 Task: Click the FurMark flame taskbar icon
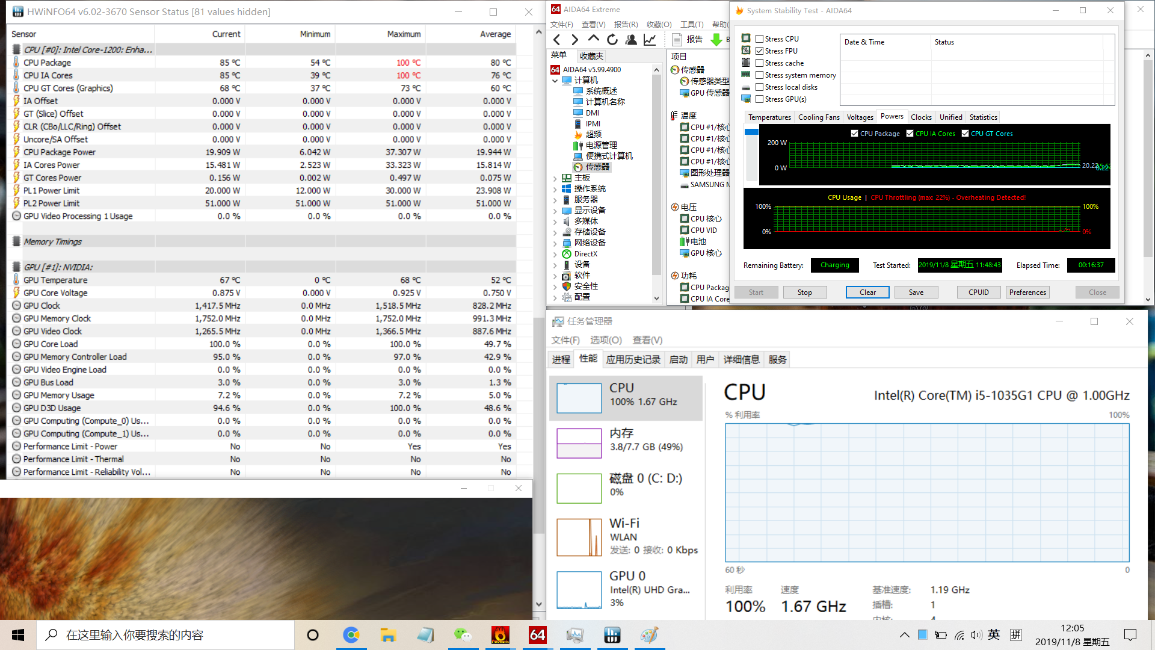pos(500,635)
